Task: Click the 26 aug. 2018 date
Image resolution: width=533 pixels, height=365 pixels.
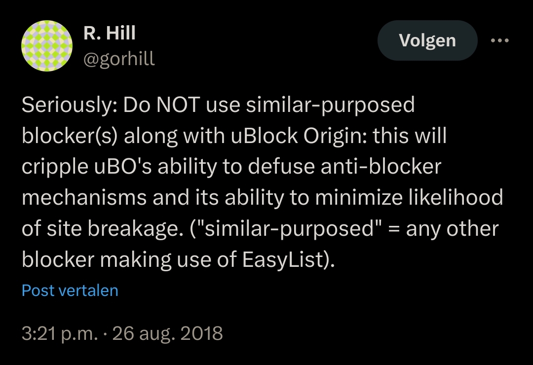Action: pyautogui.click(x=168, y=333)
